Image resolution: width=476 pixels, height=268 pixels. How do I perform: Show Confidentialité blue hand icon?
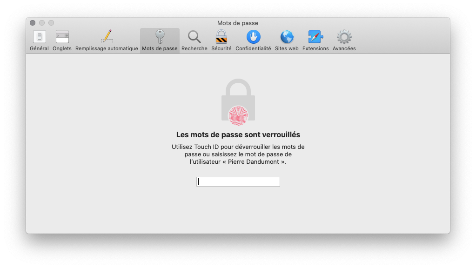click(x=253, y=37)
